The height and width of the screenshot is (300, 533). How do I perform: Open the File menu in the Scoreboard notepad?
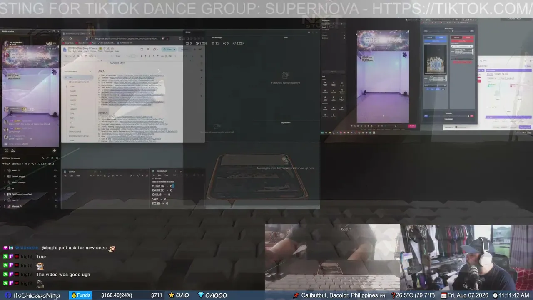point(153,175)
